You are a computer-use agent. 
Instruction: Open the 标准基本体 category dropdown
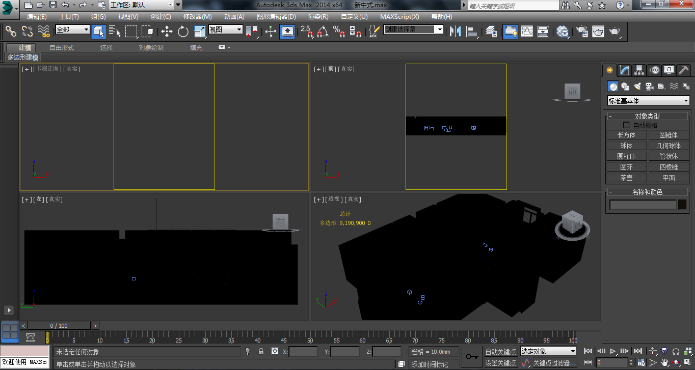point(648,101)
